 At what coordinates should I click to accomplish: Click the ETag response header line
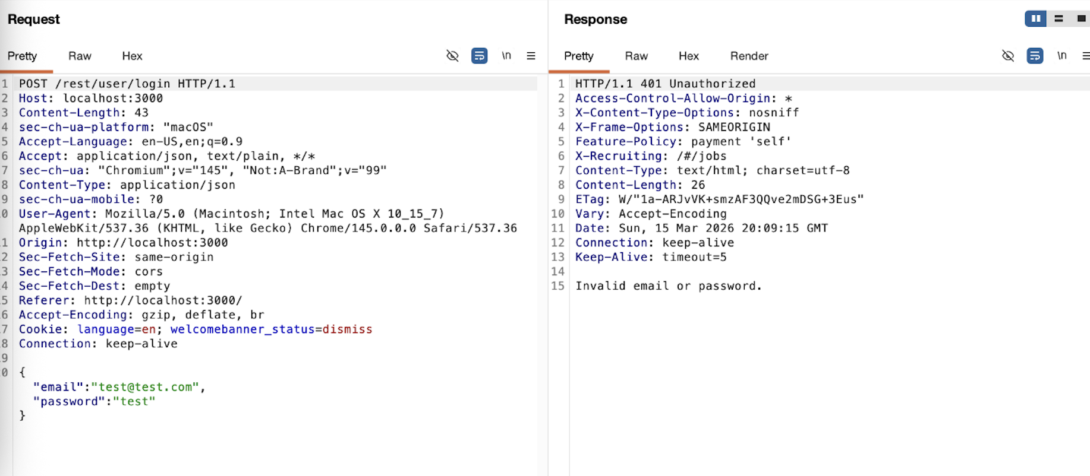pos(719,199)
